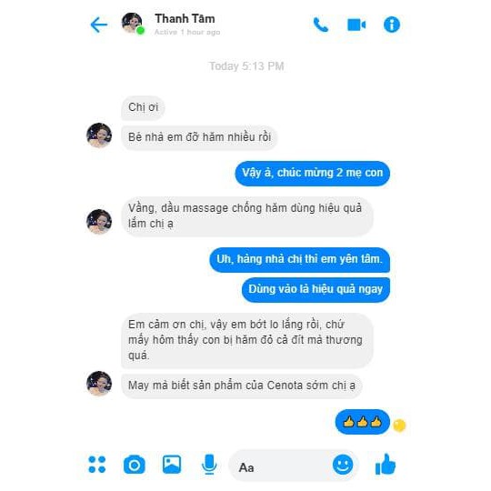Send a thumbs-up like

(x=386, y=464)
